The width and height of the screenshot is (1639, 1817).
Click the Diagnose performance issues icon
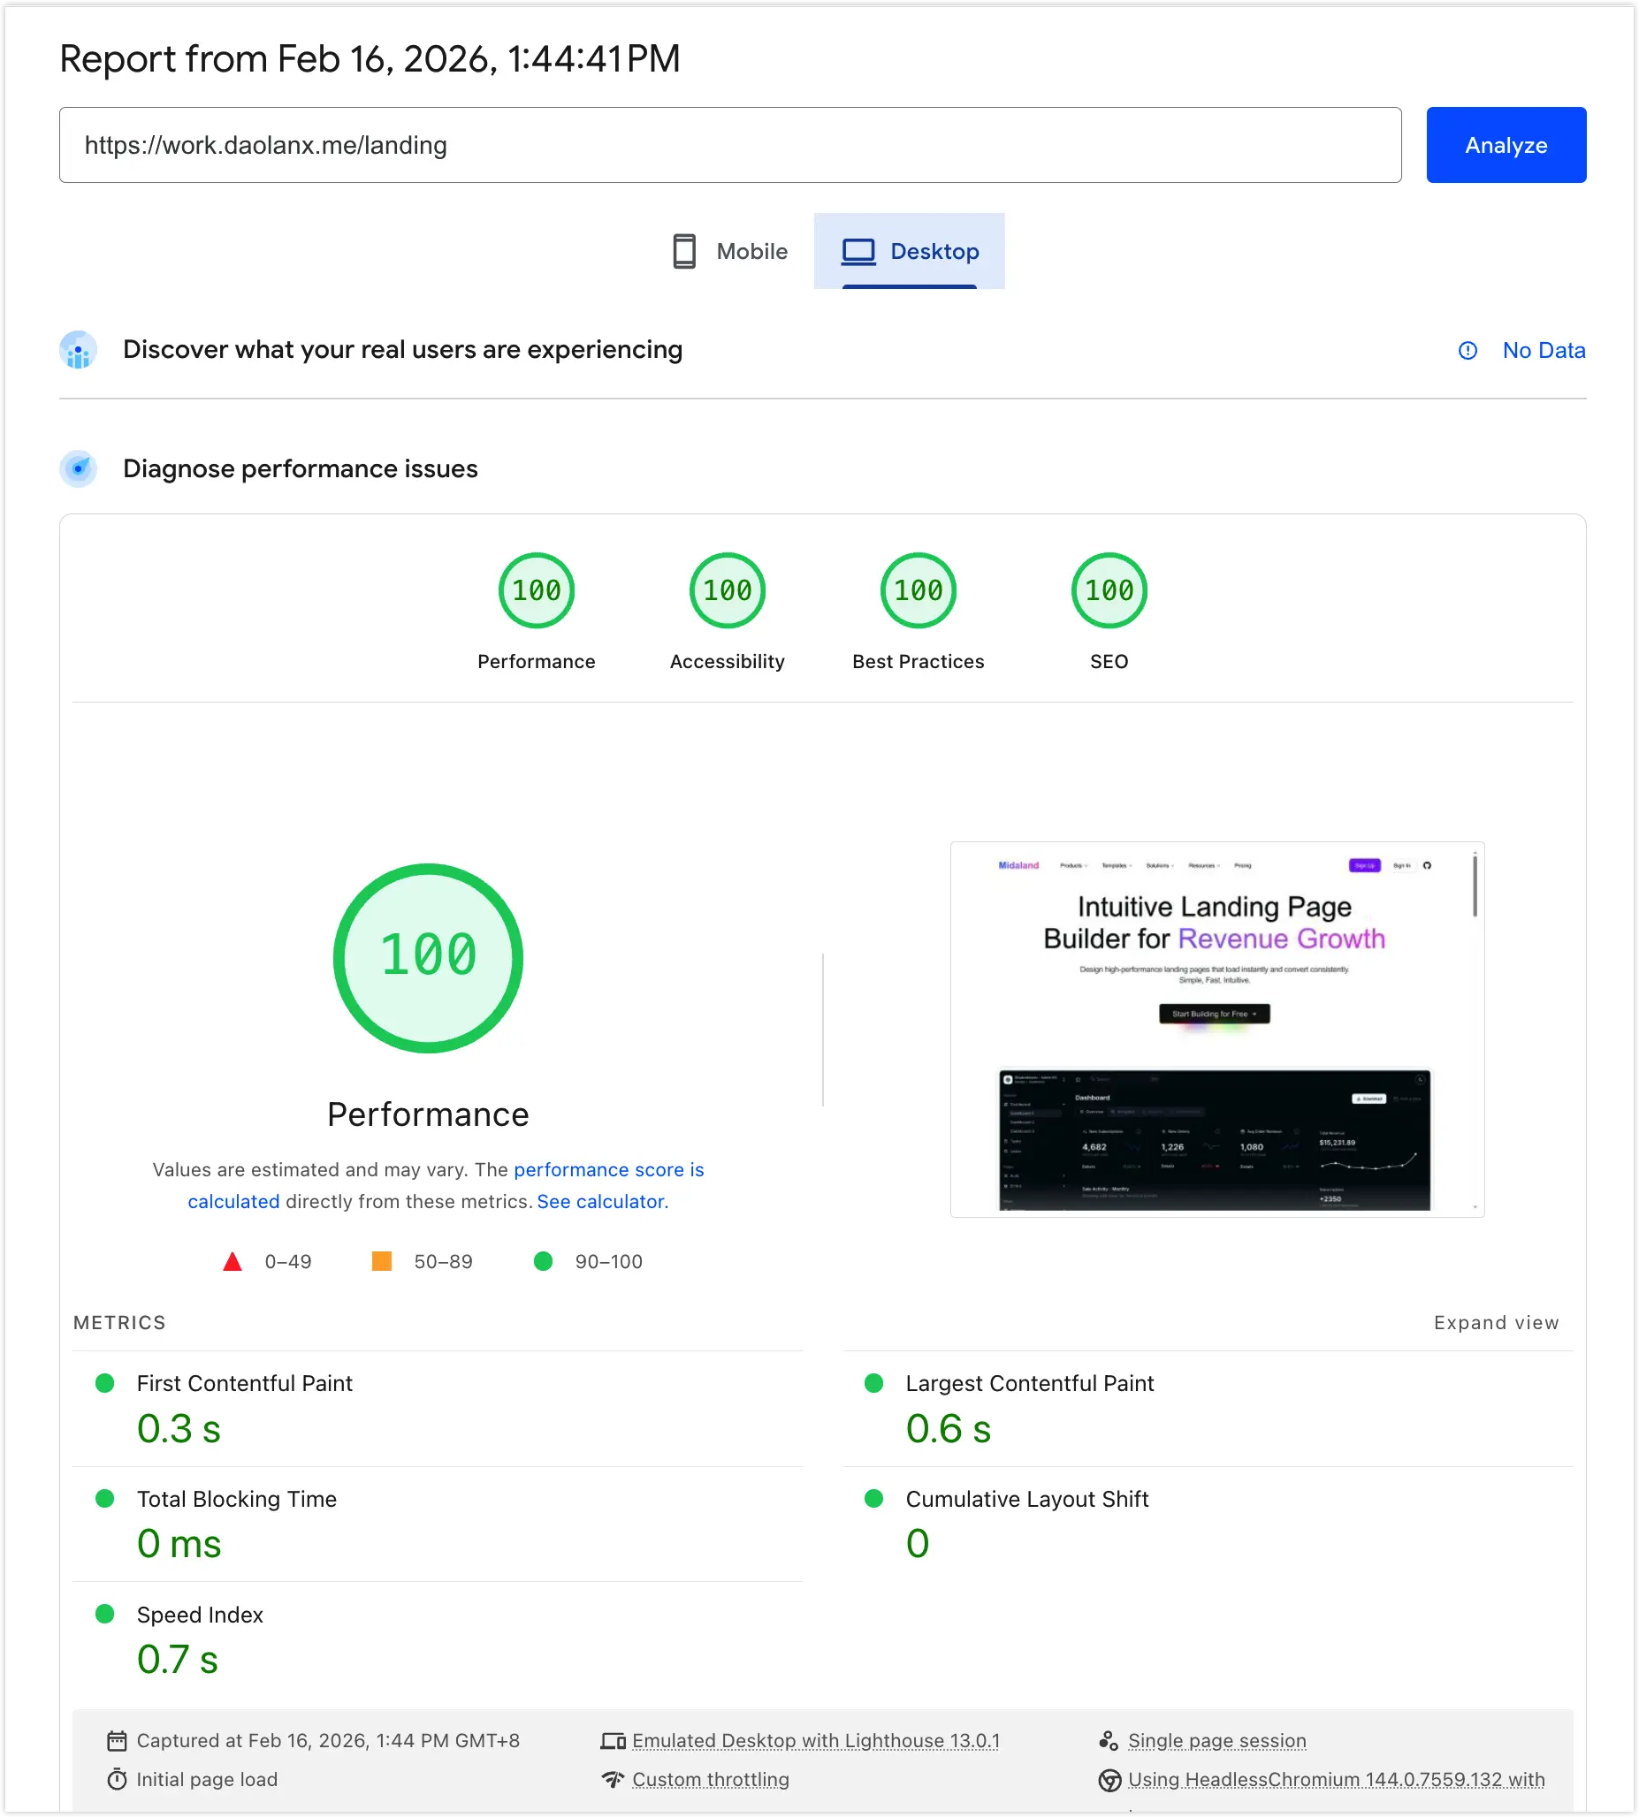(79, 469)
